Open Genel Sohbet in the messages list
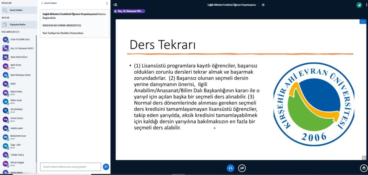 pos(19,10)
